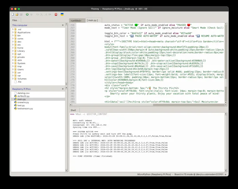Open interpreter menu icon in status bar
Viewport: 238px width, 189px height.
coord(225,174)
